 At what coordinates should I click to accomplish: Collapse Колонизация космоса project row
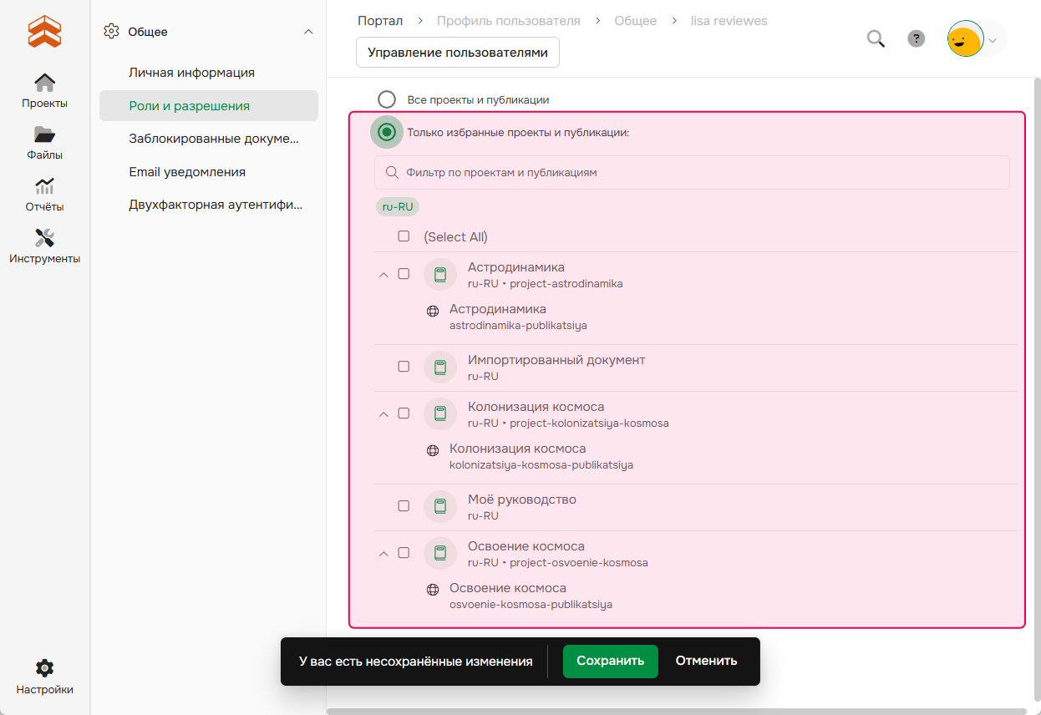(384, 414)
